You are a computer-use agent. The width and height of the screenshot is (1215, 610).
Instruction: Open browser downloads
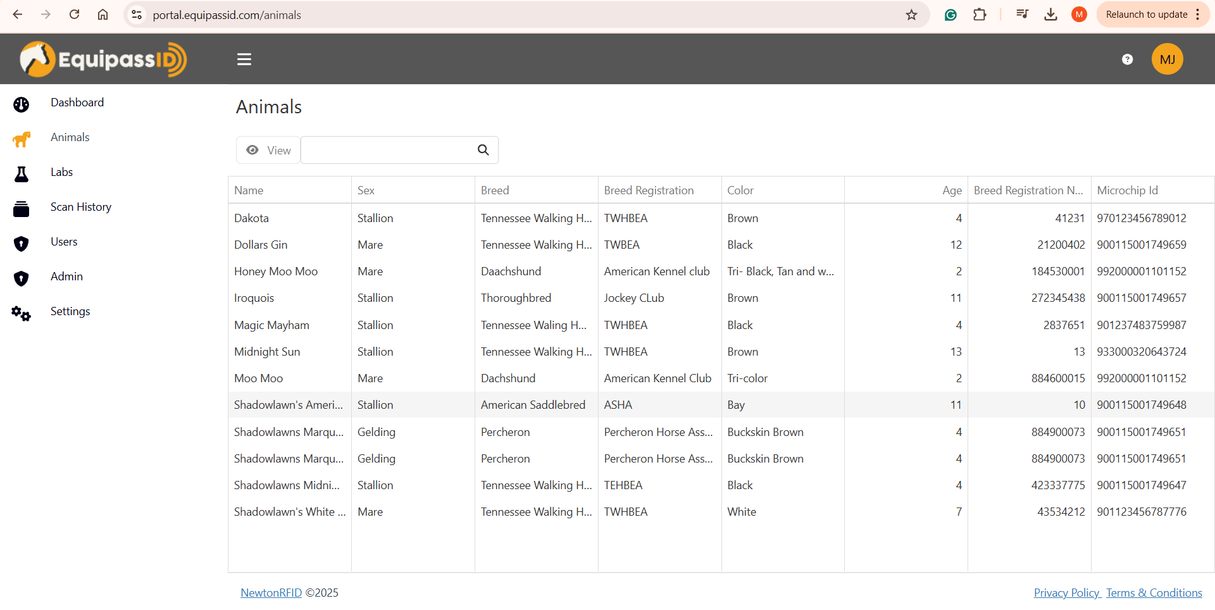[1050, 15]
